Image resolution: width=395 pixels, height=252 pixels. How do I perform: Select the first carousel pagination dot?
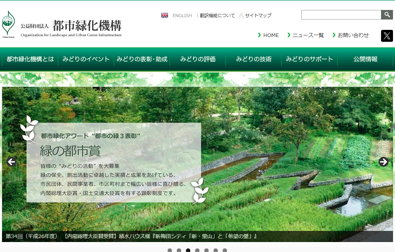[x=170, y=250]
